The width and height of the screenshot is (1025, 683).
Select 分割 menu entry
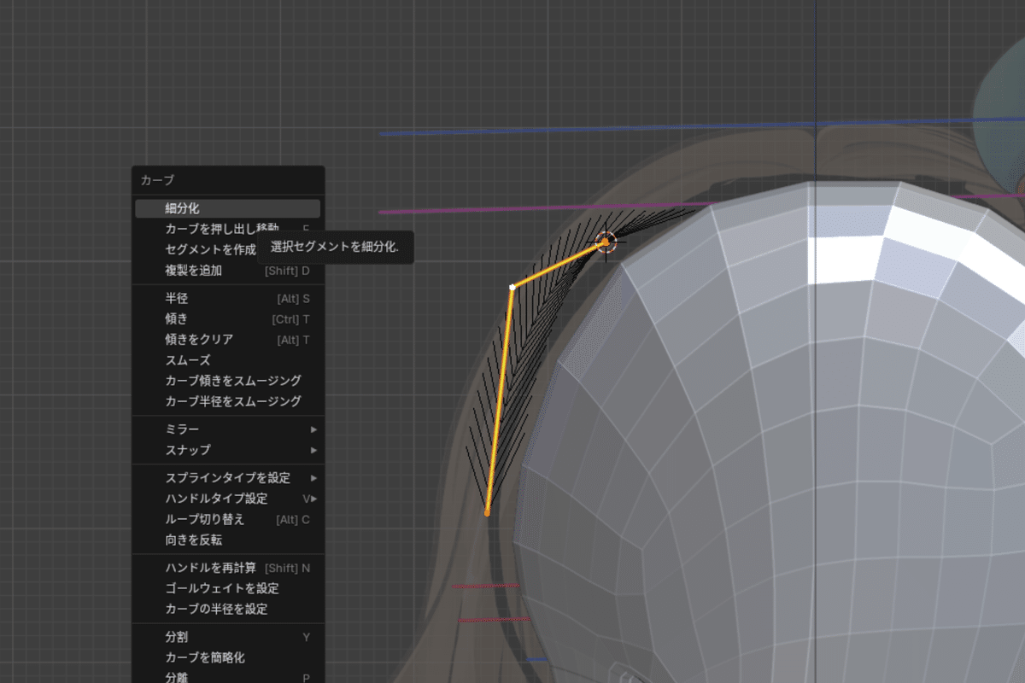click(x=227, y=637)
